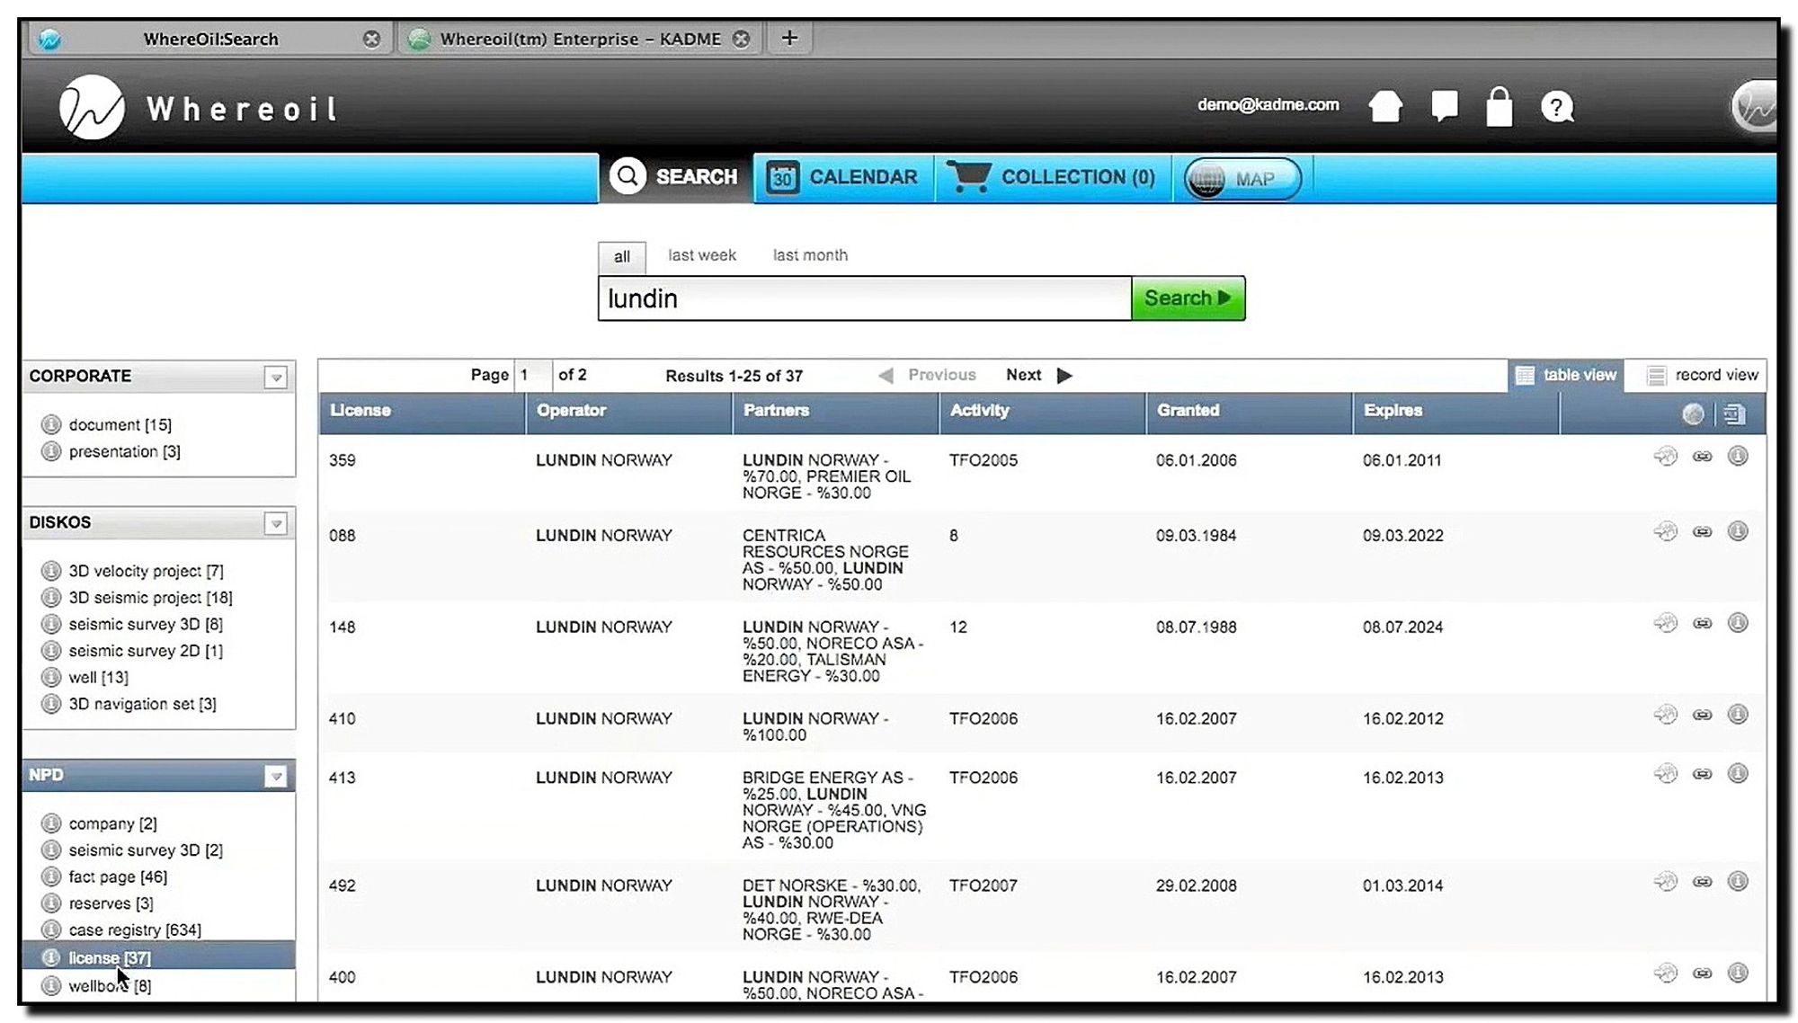This screenshot has height=1023, width=1798.
Task: Select the 'last week' filter tab
Action: tap(701, 255)
